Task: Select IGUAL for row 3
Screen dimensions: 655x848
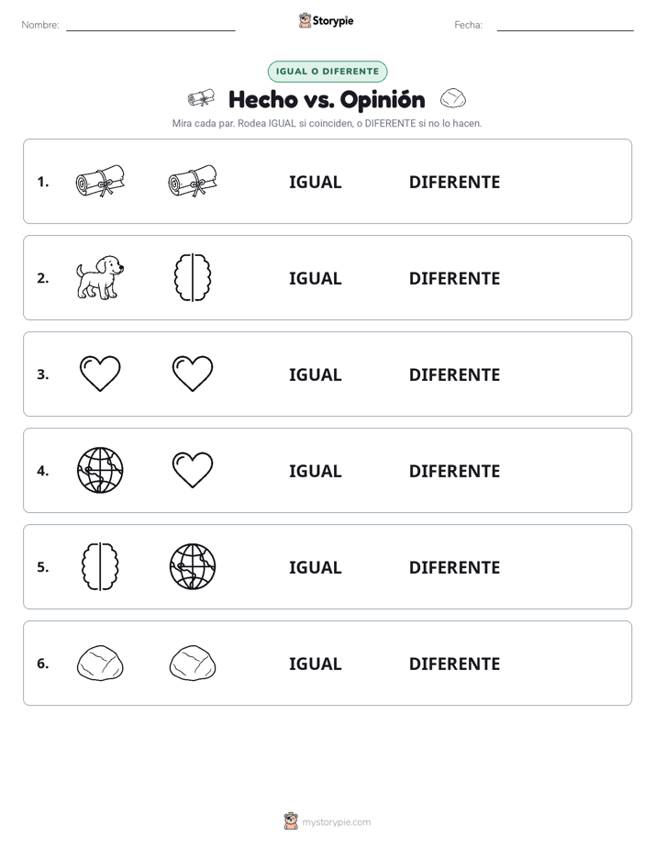Action: 315,374
